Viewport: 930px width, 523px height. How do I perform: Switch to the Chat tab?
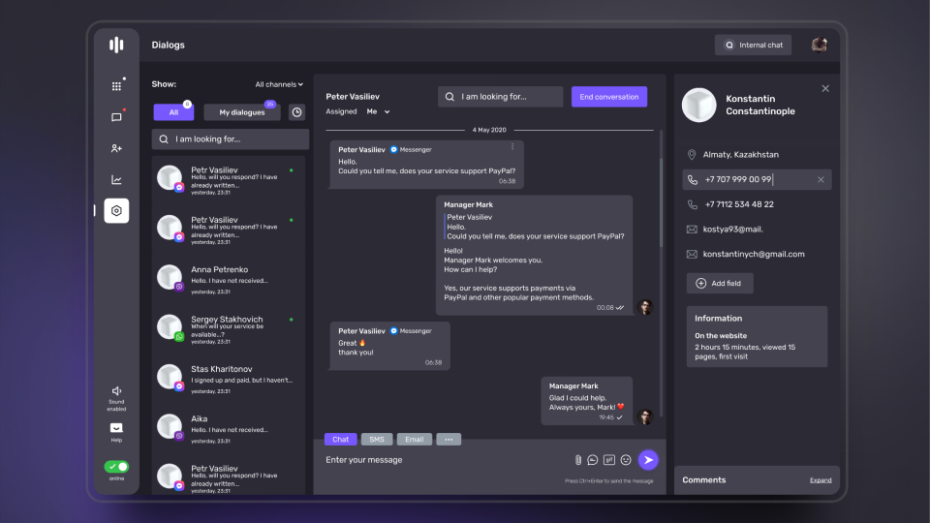point(340,440)
